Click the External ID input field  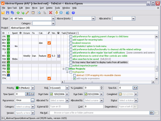[59, 106]
